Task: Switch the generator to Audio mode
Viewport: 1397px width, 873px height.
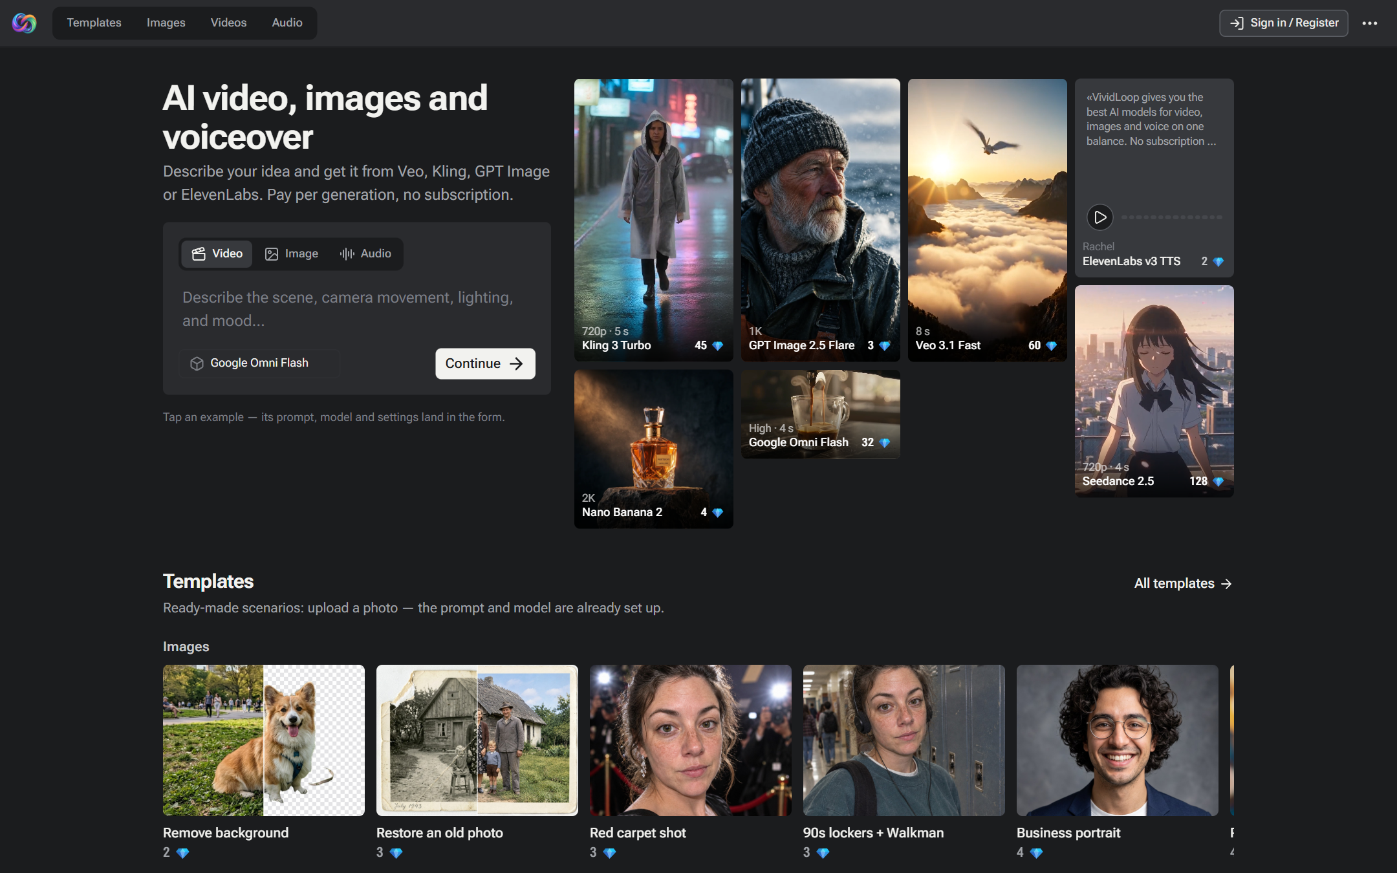Action: 365,253
